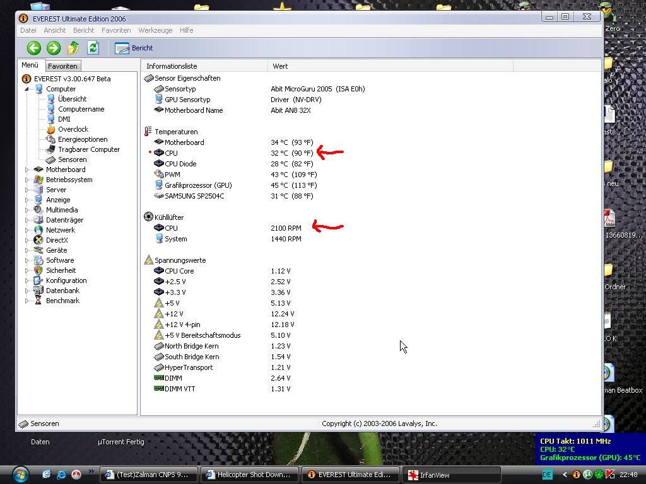Click the Wert column header
646x484 pixels.
[x=390, y=66]
